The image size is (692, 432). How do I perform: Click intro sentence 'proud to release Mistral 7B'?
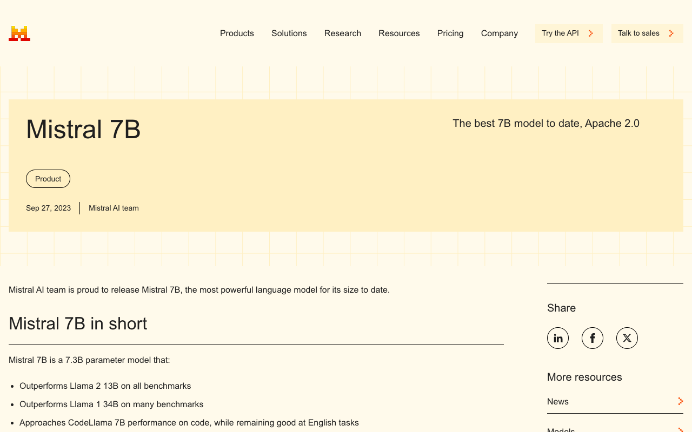coord(199,290)
